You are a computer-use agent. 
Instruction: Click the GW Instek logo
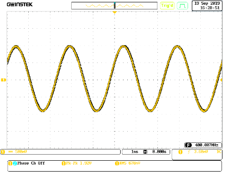(20, 4)
